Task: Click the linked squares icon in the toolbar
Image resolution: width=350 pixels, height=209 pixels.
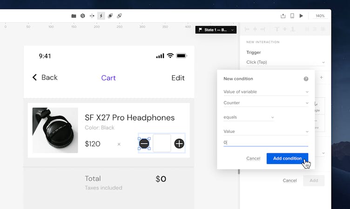Action: 120,16
